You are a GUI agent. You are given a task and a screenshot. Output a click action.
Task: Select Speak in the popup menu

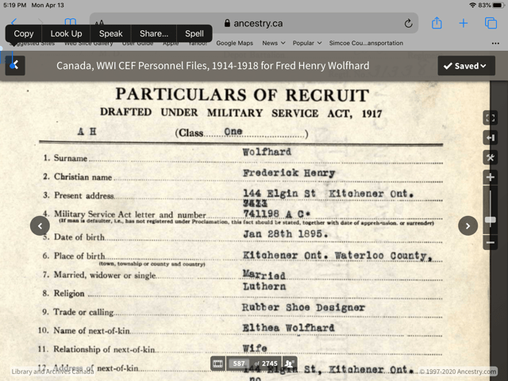(110, 33)
